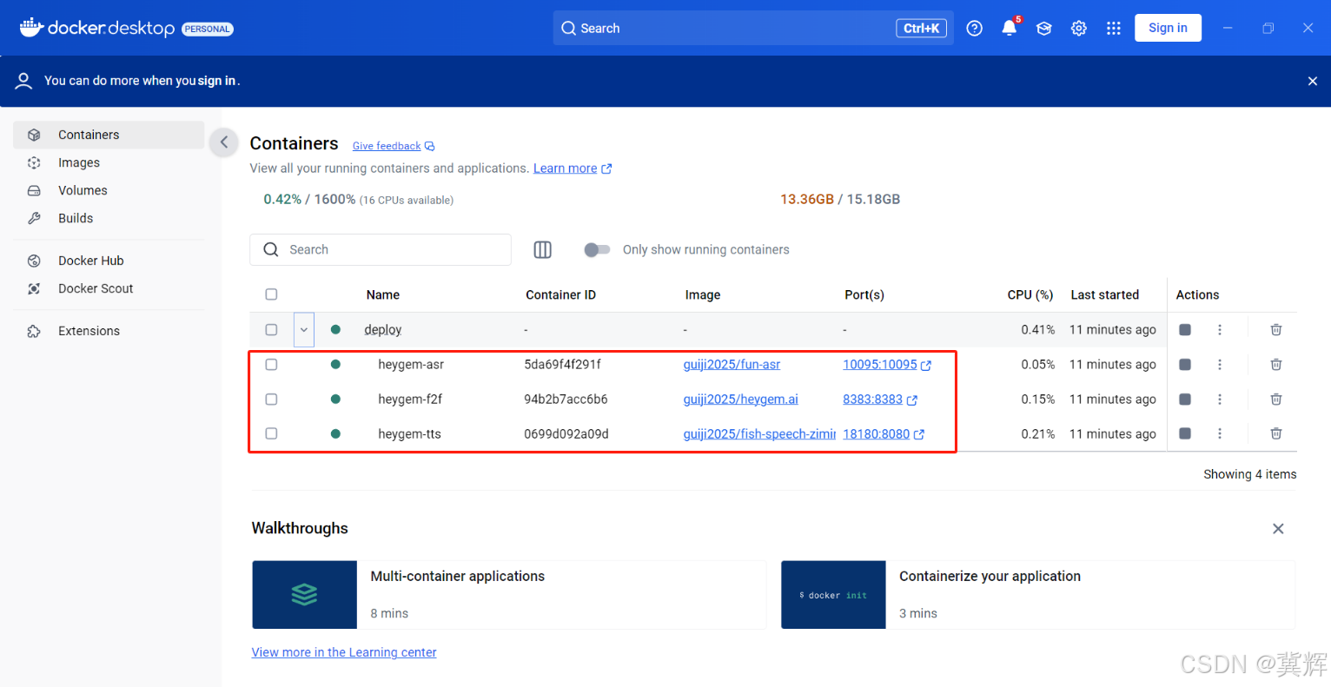Sort by Last started column header
1331x687 pixels.
1104,295
